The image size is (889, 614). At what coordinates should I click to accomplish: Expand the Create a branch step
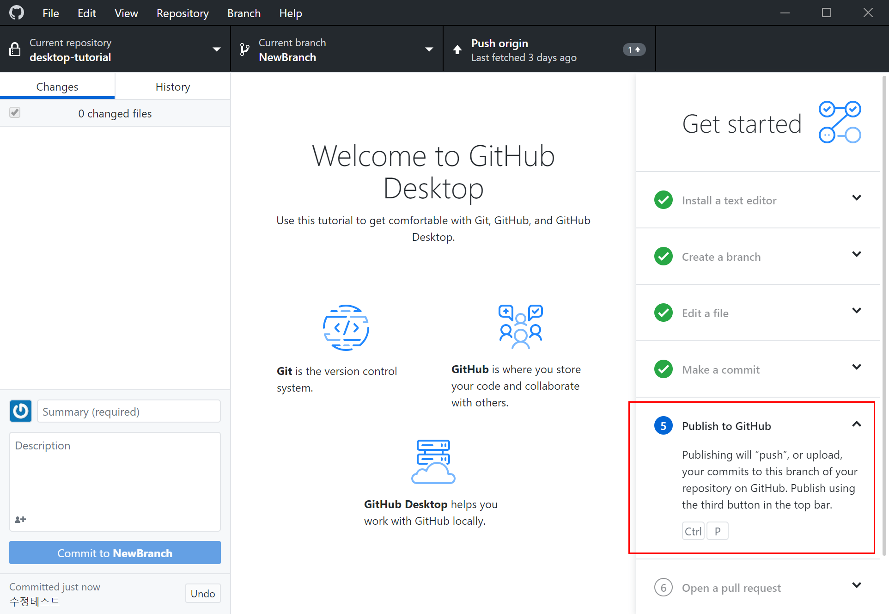[857, 254]
